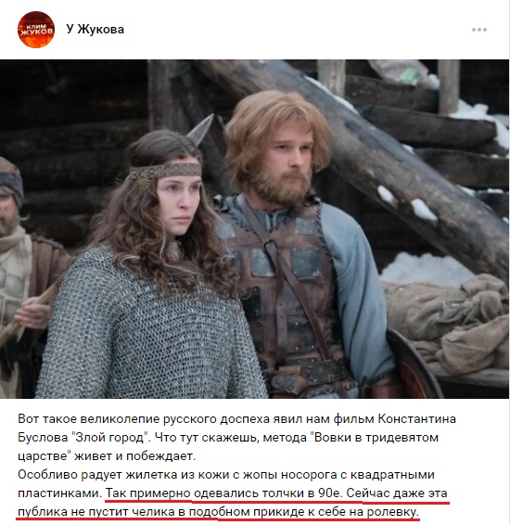Click the spear tip behind the woman

tap(201, 130)
